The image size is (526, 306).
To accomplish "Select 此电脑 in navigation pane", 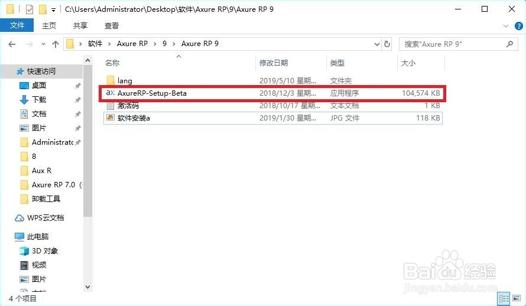I will coord(38,237).
